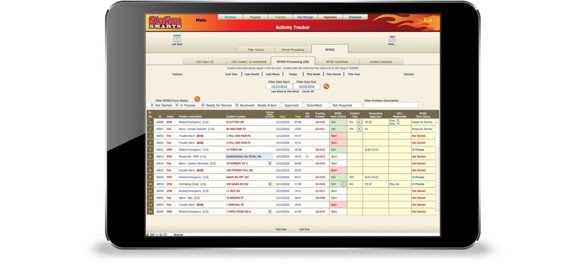The image size is (586, 267).
Task: Click the Last Month filter link
Action: (252, 74)
